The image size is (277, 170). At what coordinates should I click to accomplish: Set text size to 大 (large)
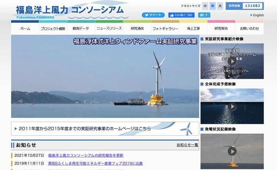tap(220, 6)
